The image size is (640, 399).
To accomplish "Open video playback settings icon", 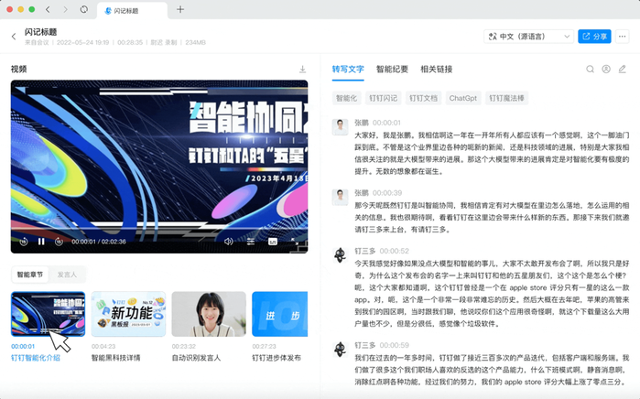I will click(x=250, y=242).
